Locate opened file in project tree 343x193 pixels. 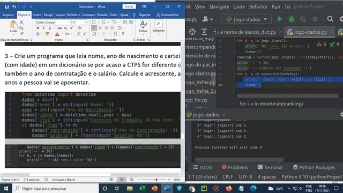point(192,32)
